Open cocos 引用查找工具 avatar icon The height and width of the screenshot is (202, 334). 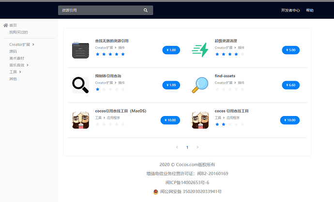point(200,120)
